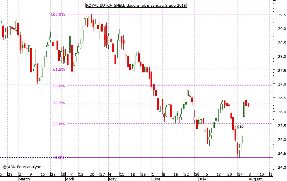The width and height of the screenshot is (287, 181).
Task: Click the July month label
Action: pos(202,179)
